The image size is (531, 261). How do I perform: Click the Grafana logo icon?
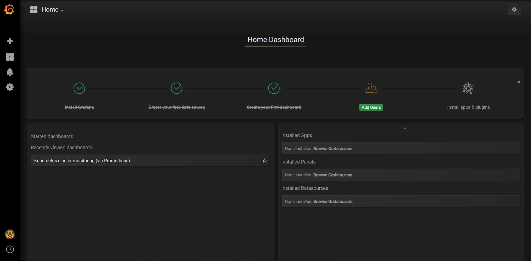tap(9, 9)
